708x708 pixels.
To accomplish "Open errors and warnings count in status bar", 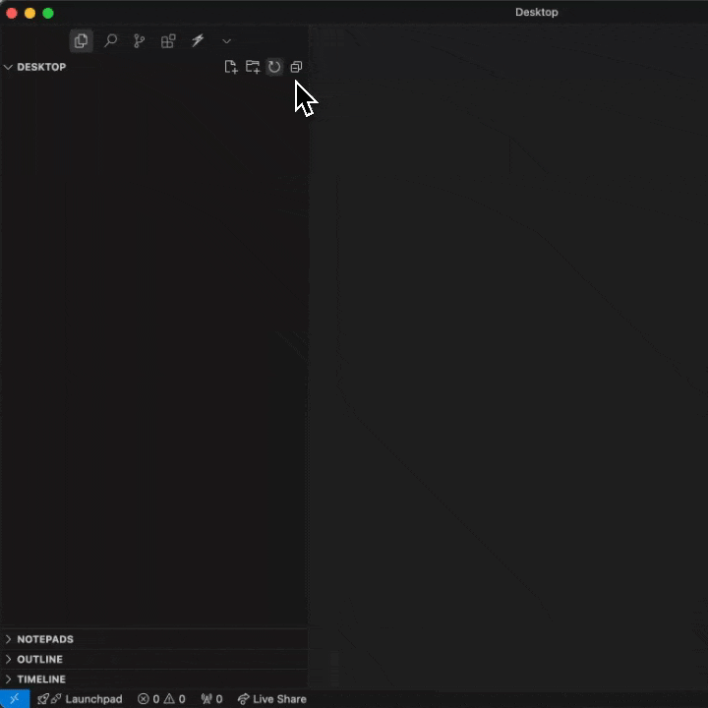I will click(161, 698).
